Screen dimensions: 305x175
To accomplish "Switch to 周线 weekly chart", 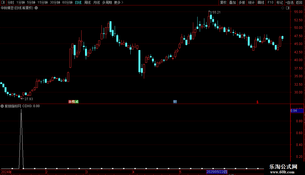I will click(x=87, y=2).
